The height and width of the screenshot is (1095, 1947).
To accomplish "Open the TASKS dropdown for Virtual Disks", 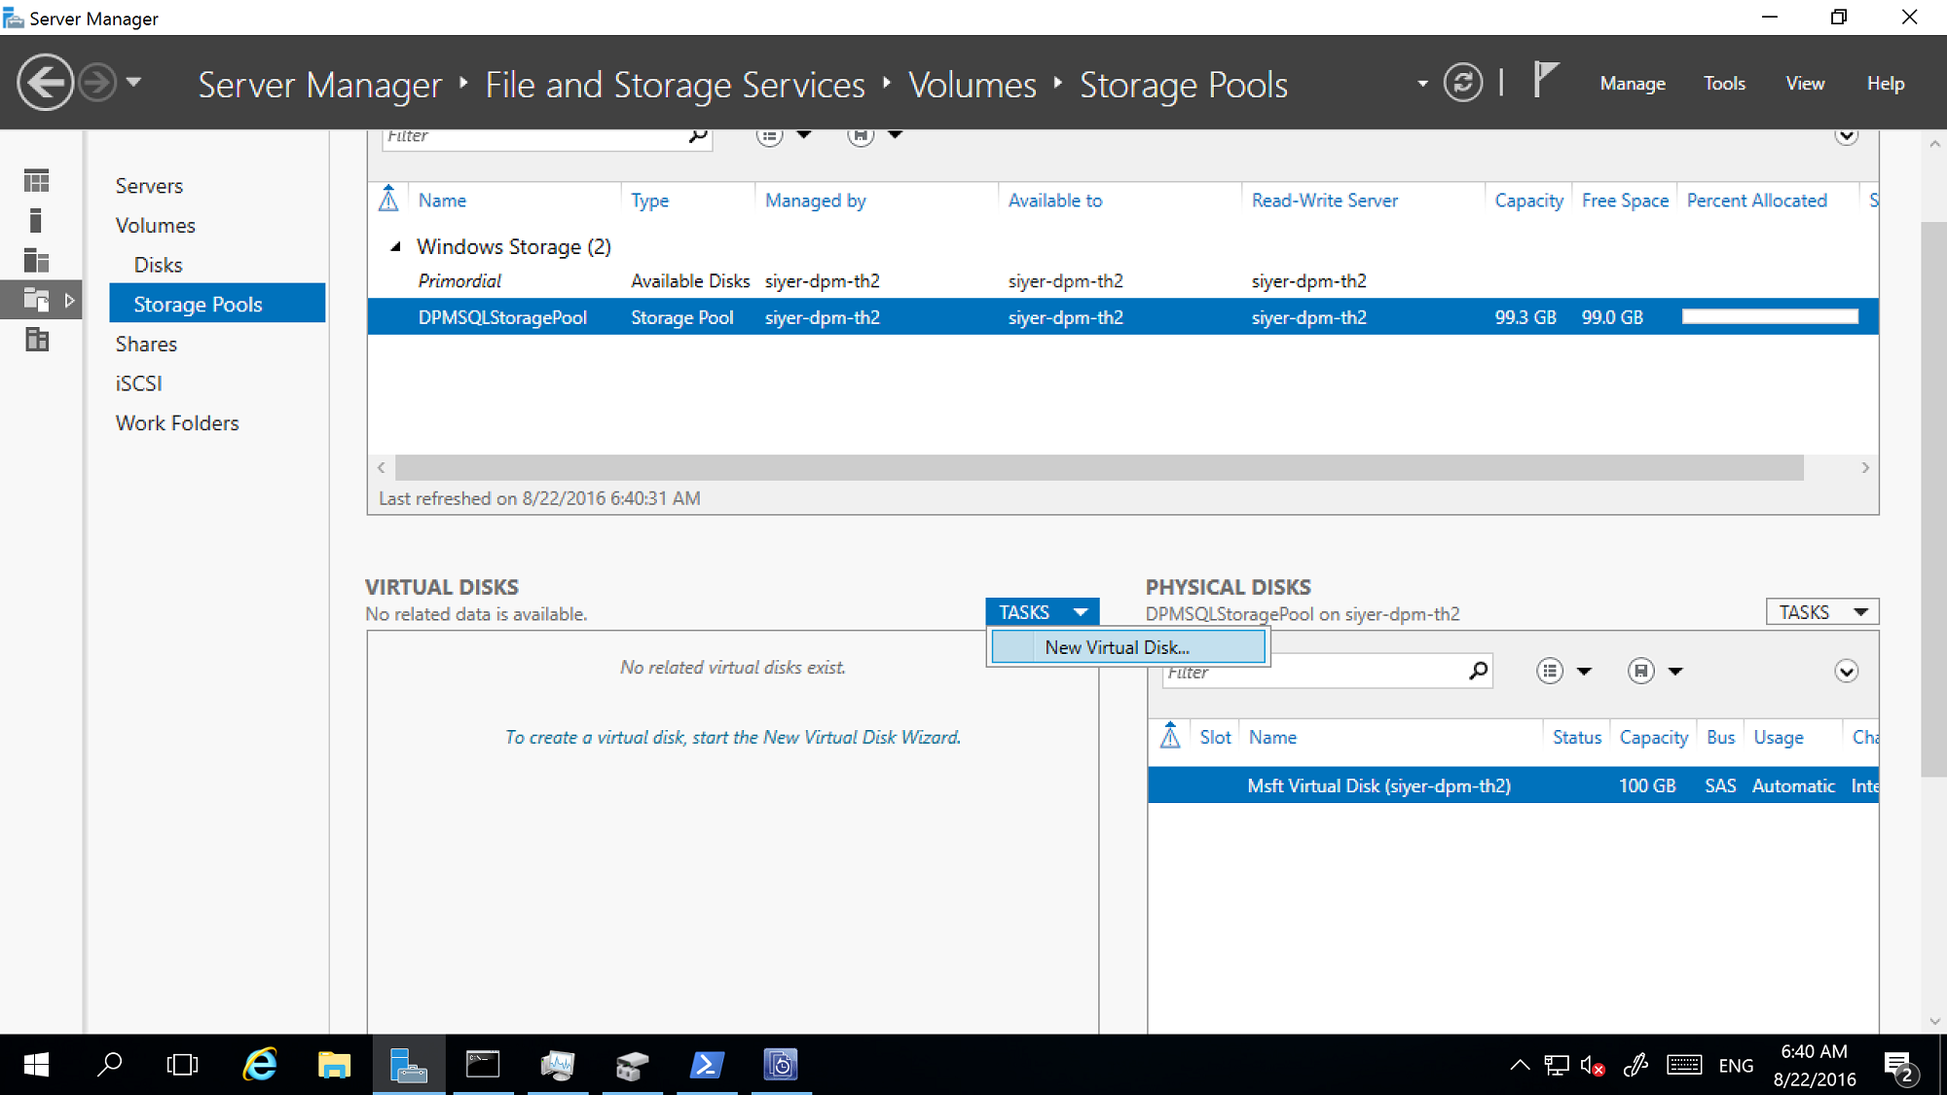I will (x=1043, y=612).
